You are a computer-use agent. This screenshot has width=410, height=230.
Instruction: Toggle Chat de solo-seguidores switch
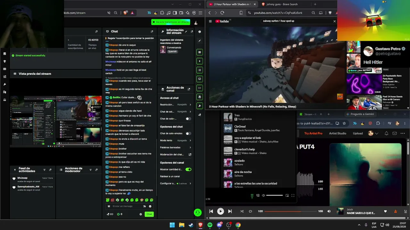tap(188, 119)
